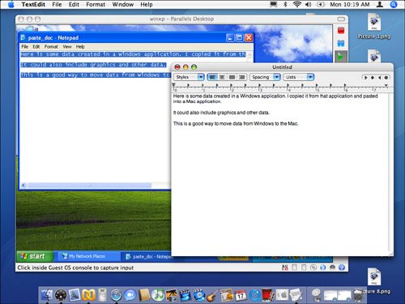Open Notepad Help menu

click(80, 46)
